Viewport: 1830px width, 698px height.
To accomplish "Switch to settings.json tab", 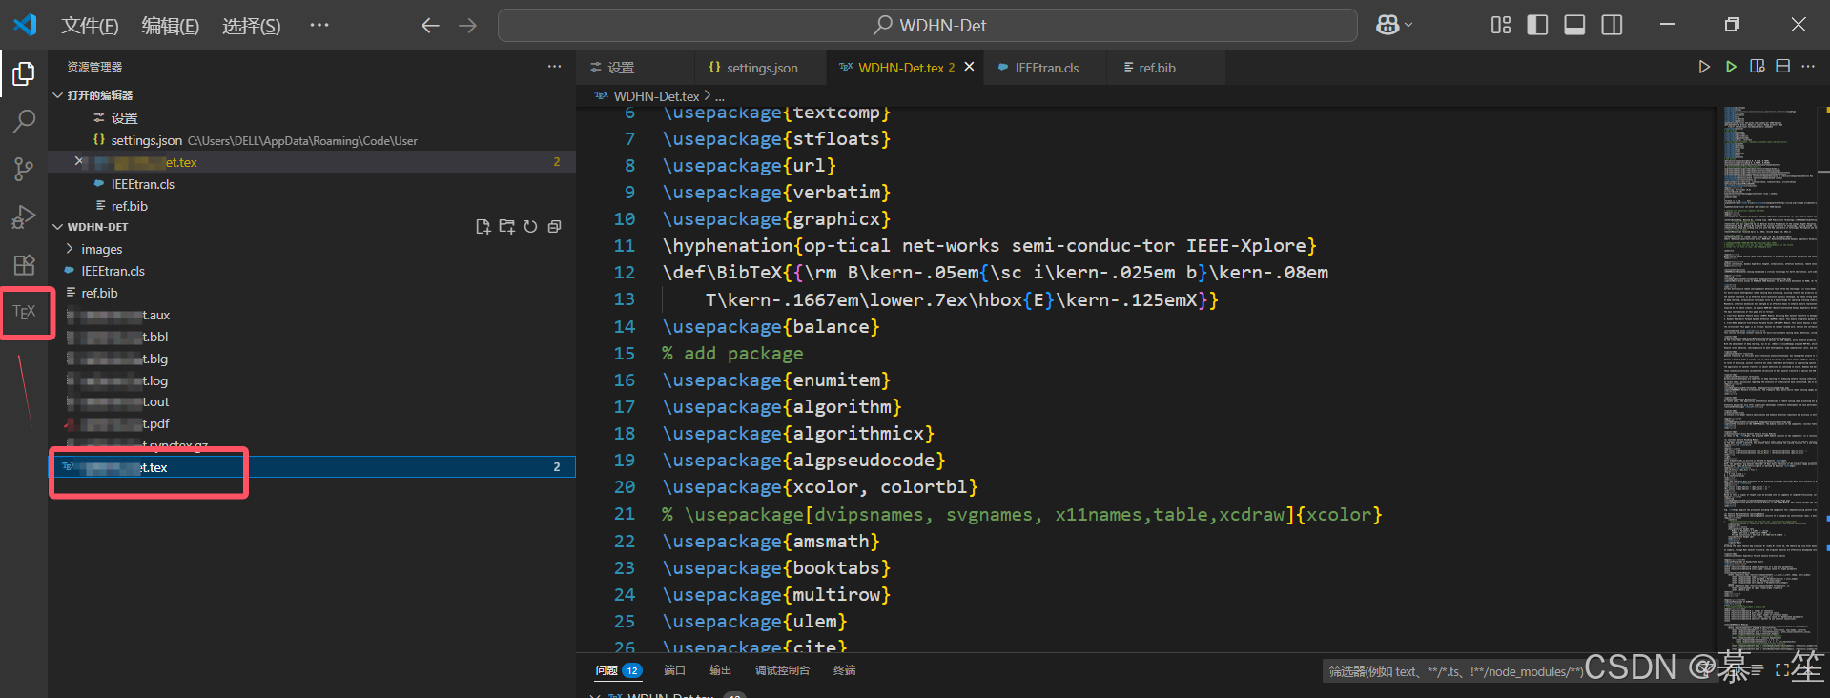I will coord(761,68).
